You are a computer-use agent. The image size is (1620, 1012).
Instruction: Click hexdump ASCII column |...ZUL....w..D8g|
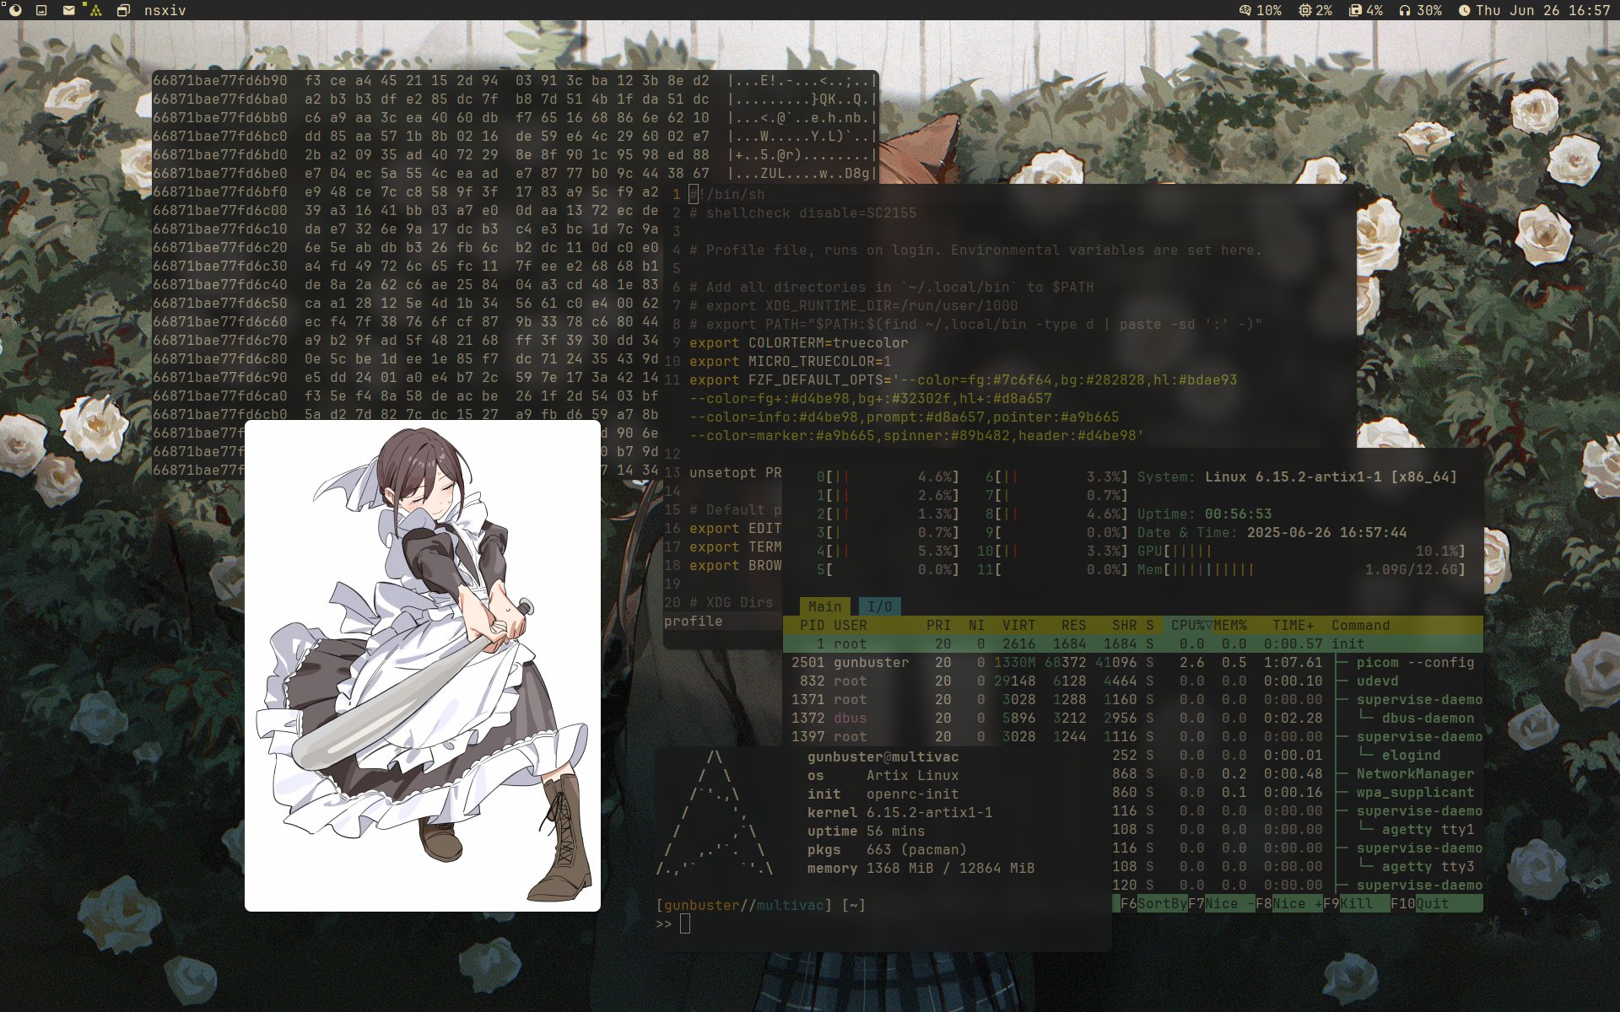point(802,174)
